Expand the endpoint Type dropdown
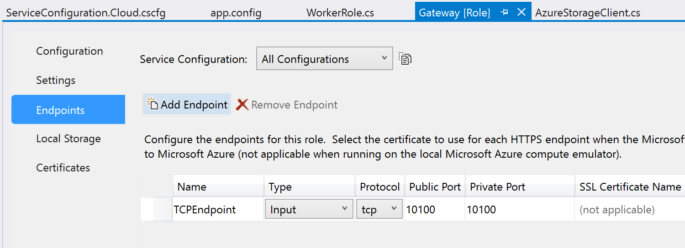This screenshot has width=685, height=248. [x=309, y=209]
